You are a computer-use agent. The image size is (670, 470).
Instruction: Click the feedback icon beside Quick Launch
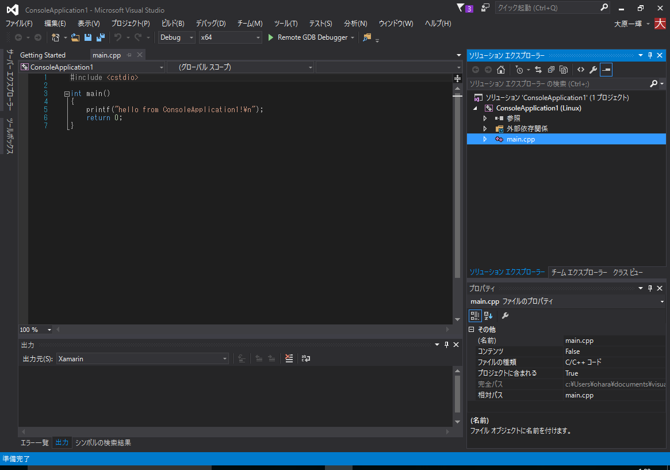click(485, 7)
